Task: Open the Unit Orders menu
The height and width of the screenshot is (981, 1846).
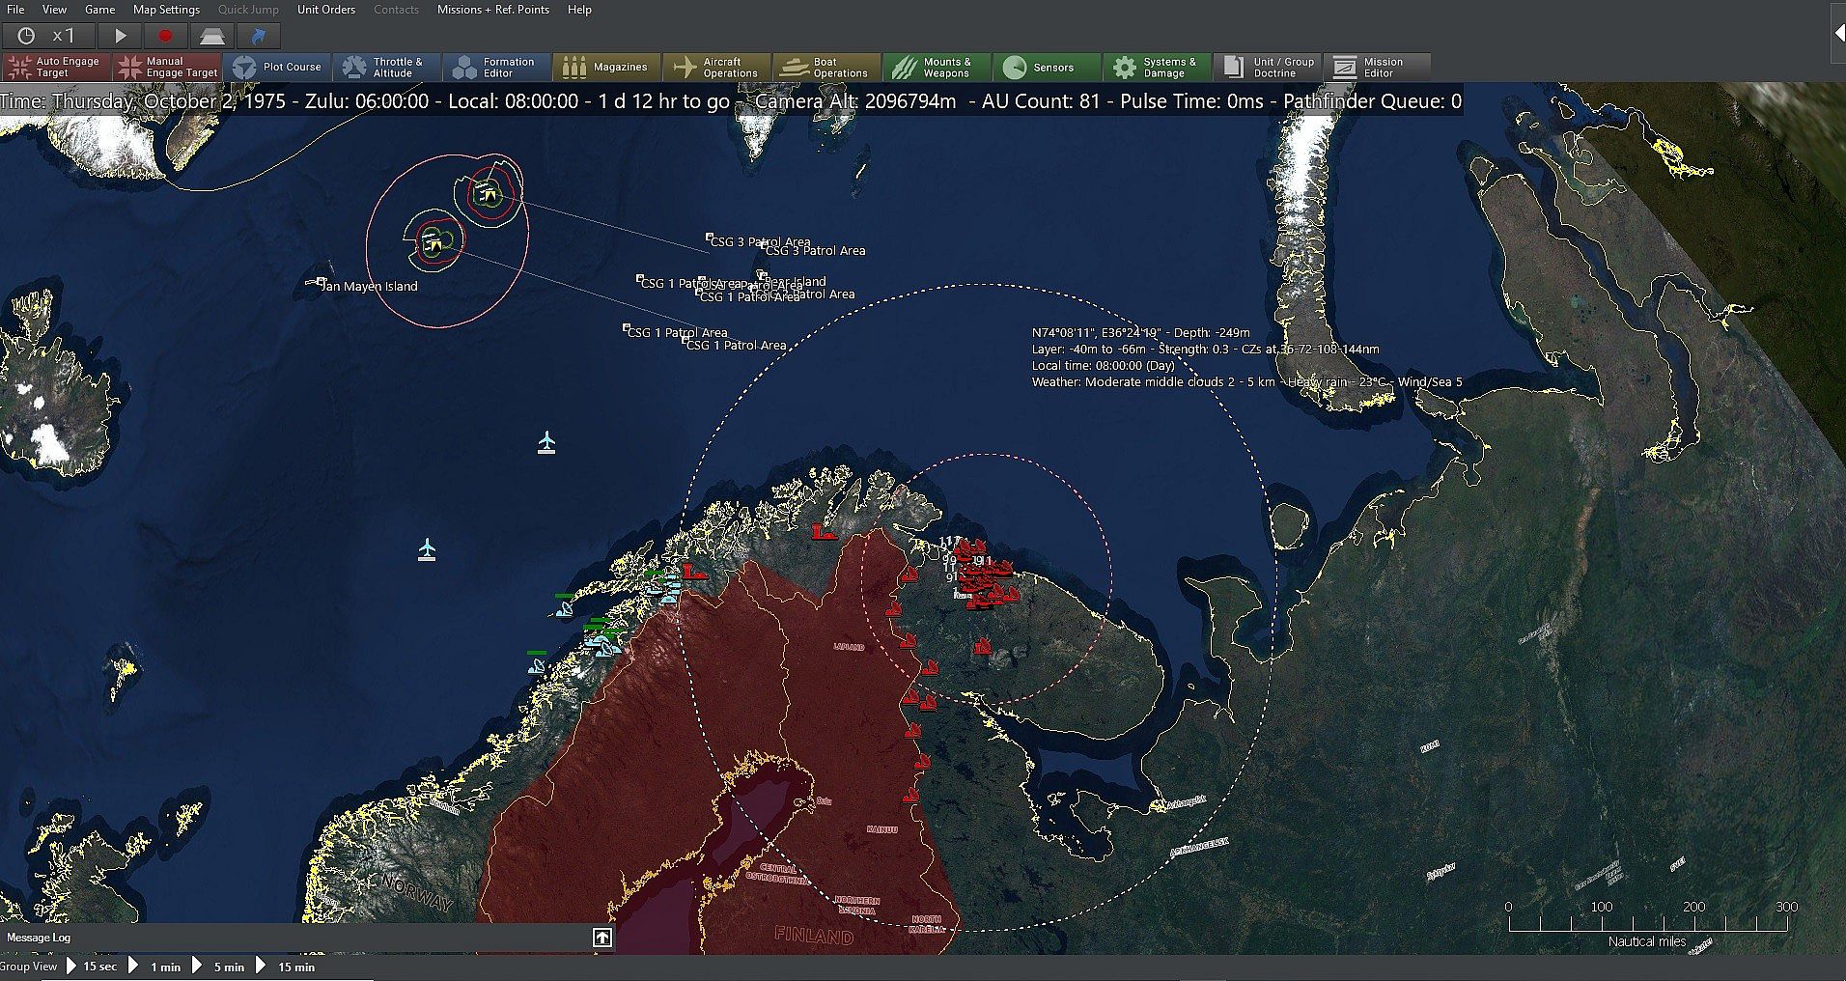Action: pyautogui.click(x=326, y=10)
